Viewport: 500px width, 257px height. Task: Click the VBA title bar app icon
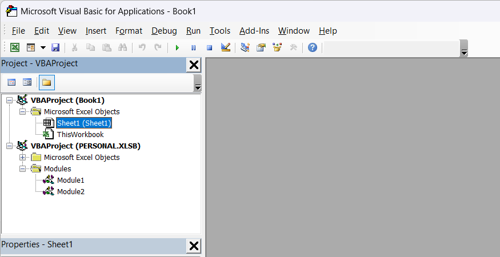click(x=11, y=11)
